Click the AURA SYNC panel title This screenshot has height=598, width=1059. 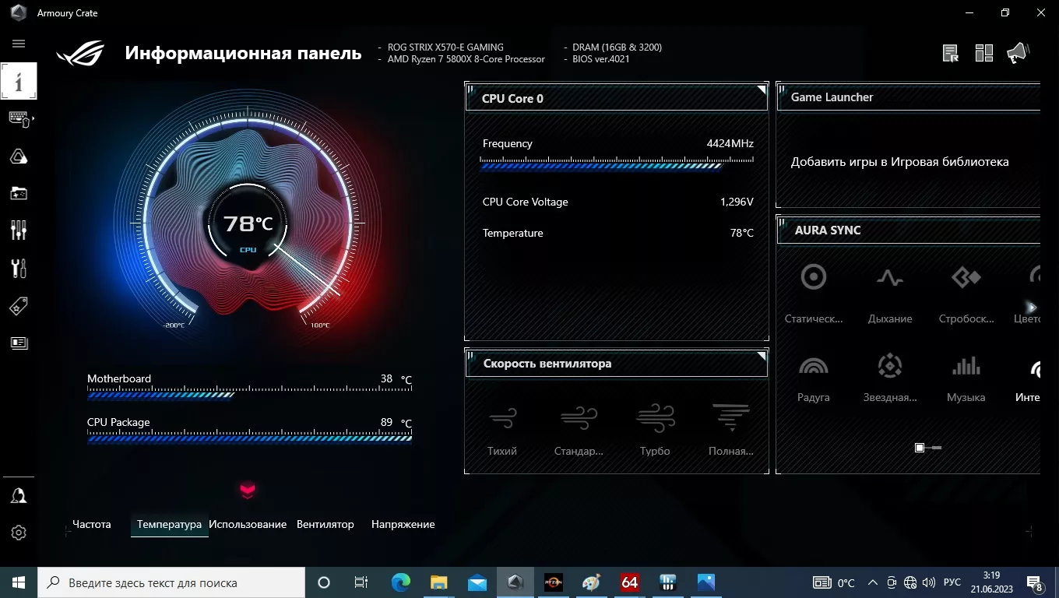828,230
